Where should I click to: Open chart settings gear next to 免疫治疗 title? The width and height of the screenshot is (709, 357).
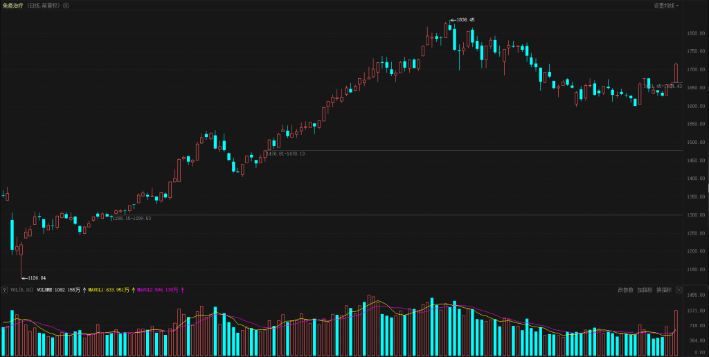66,5
